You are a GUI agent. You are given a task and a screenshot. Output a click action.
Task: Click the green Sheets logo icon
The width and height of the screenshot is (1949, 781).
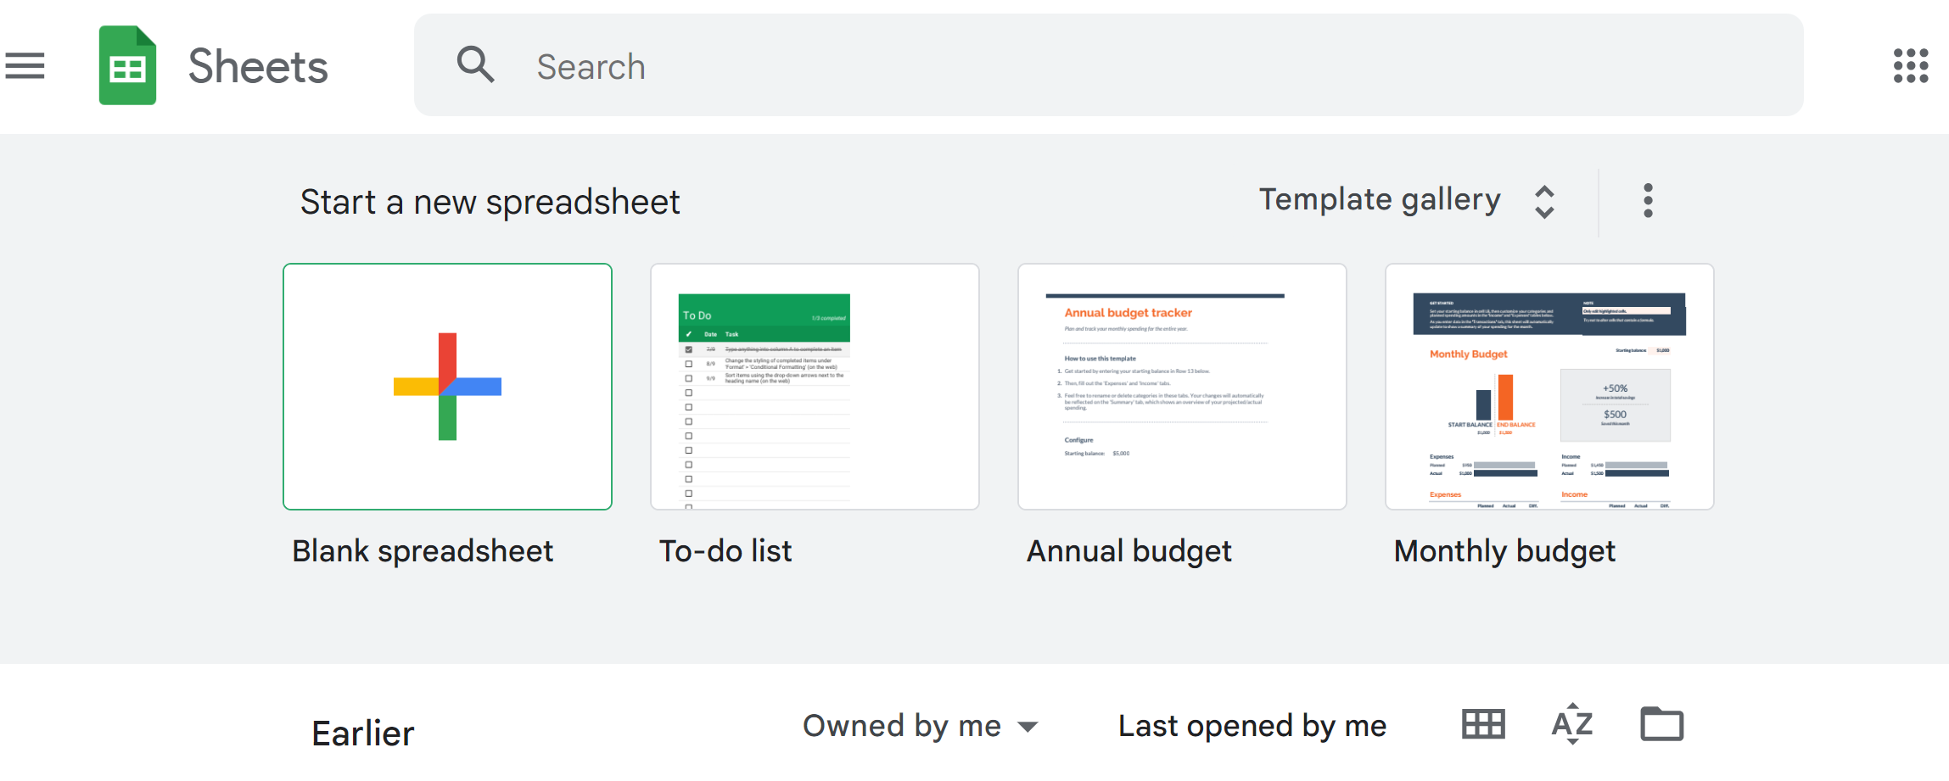click(x=127, y=65)
